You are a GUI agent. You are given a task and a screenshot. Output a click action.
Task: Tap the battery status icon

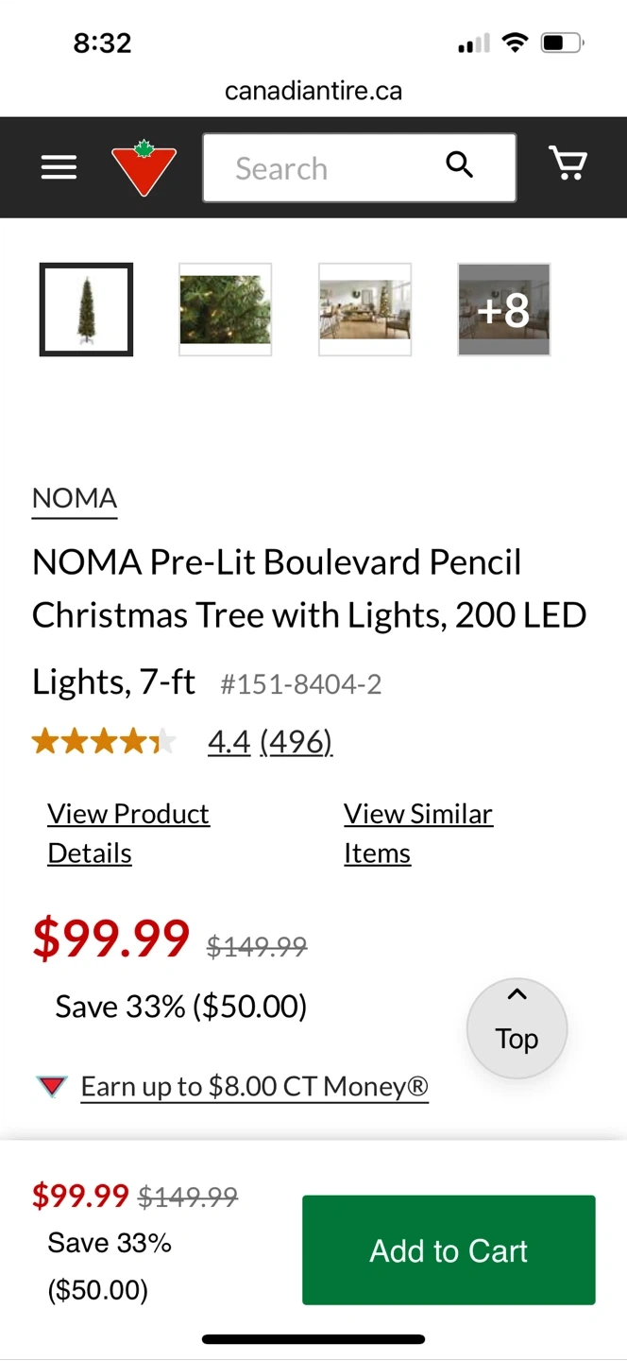click(x=563, y=43)
